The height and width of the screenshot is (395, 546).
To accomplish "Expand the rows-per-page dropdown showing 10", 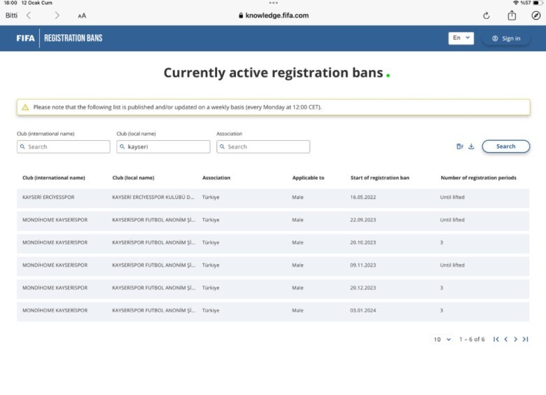I will (x=442, y=339).
